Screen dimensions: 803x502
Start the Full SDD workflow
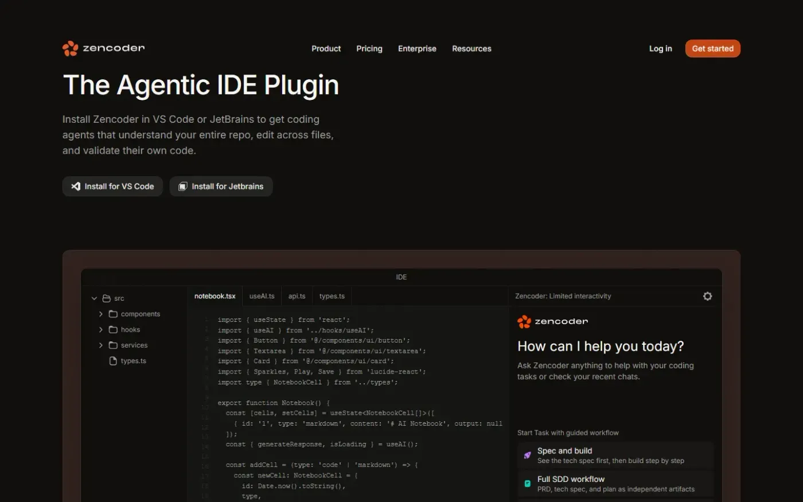click(x=615, y=484)
